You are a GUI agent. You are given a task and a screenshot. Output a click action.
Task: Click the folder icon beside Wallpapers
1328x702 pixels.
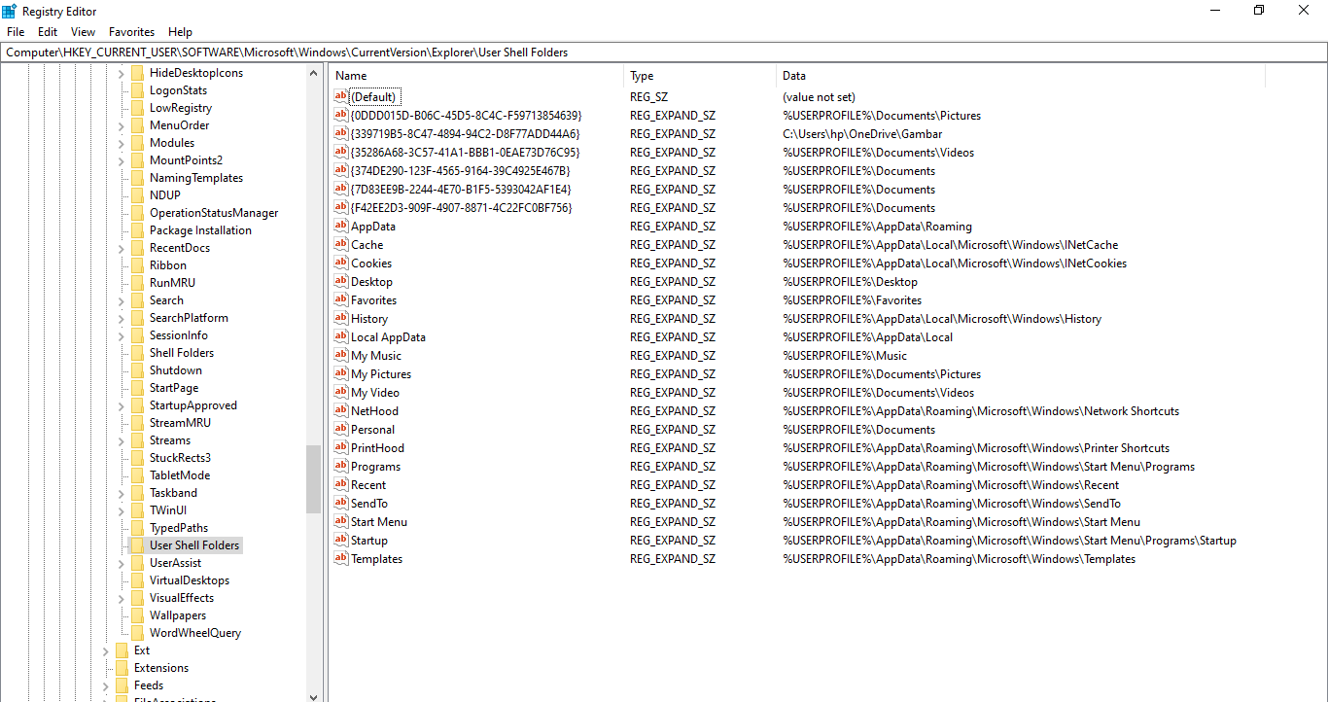[x=137, y=615]
